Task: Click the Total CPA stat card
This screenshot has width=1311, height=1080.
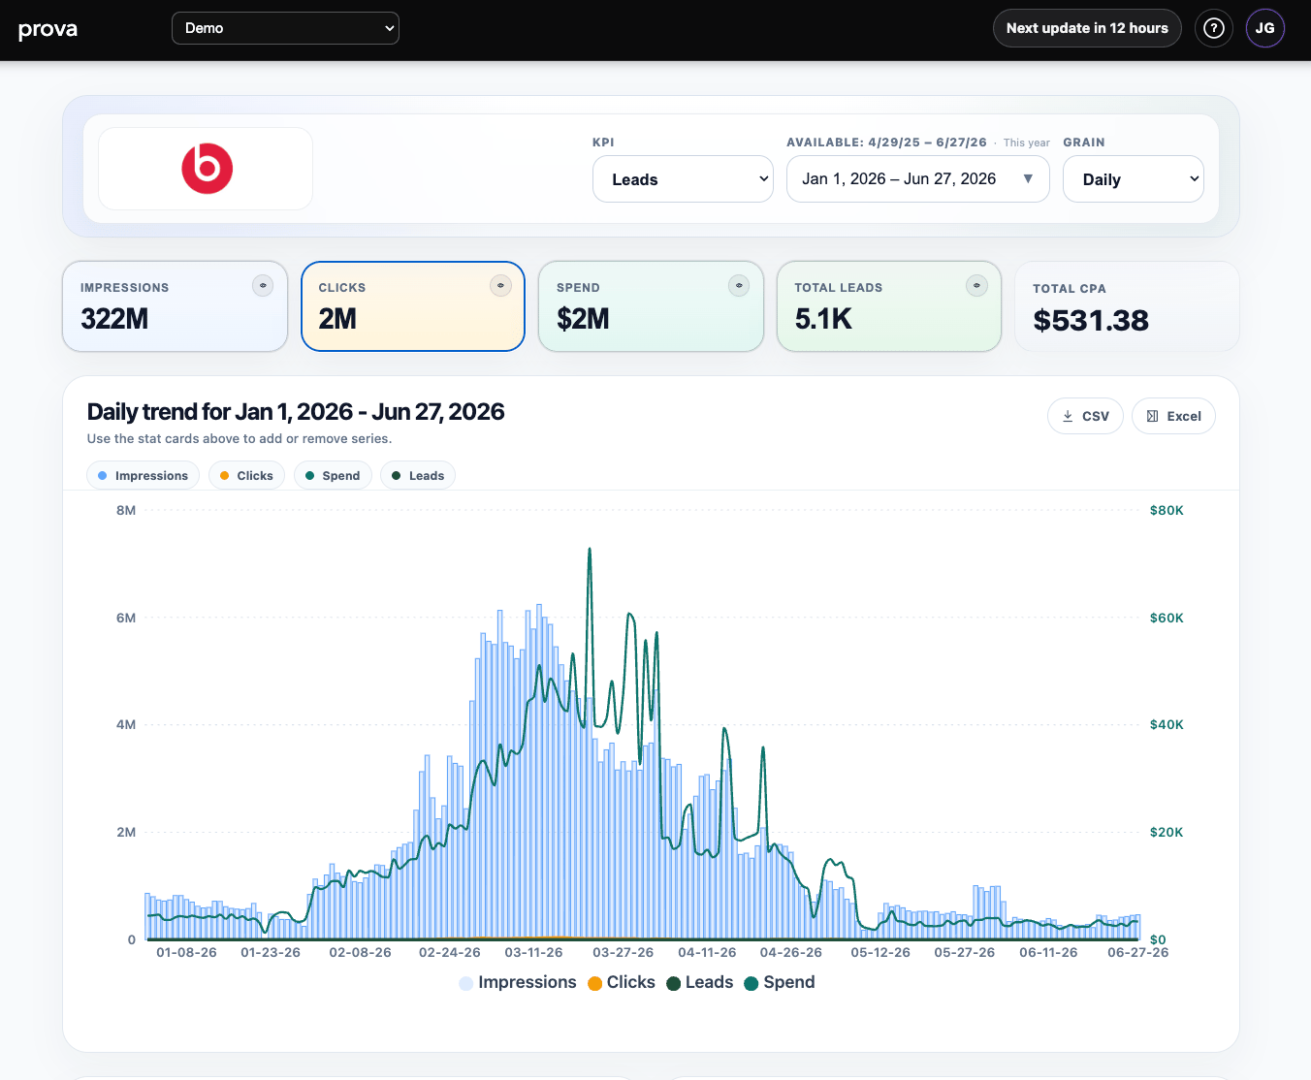Action: point(1127,306)
